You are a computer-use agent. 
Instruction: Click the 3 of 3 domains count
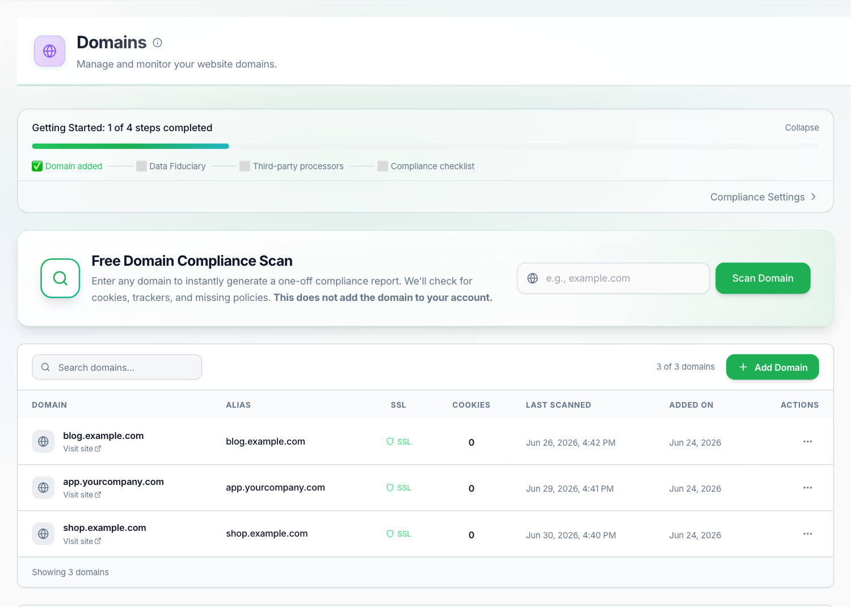click(685, 367)
